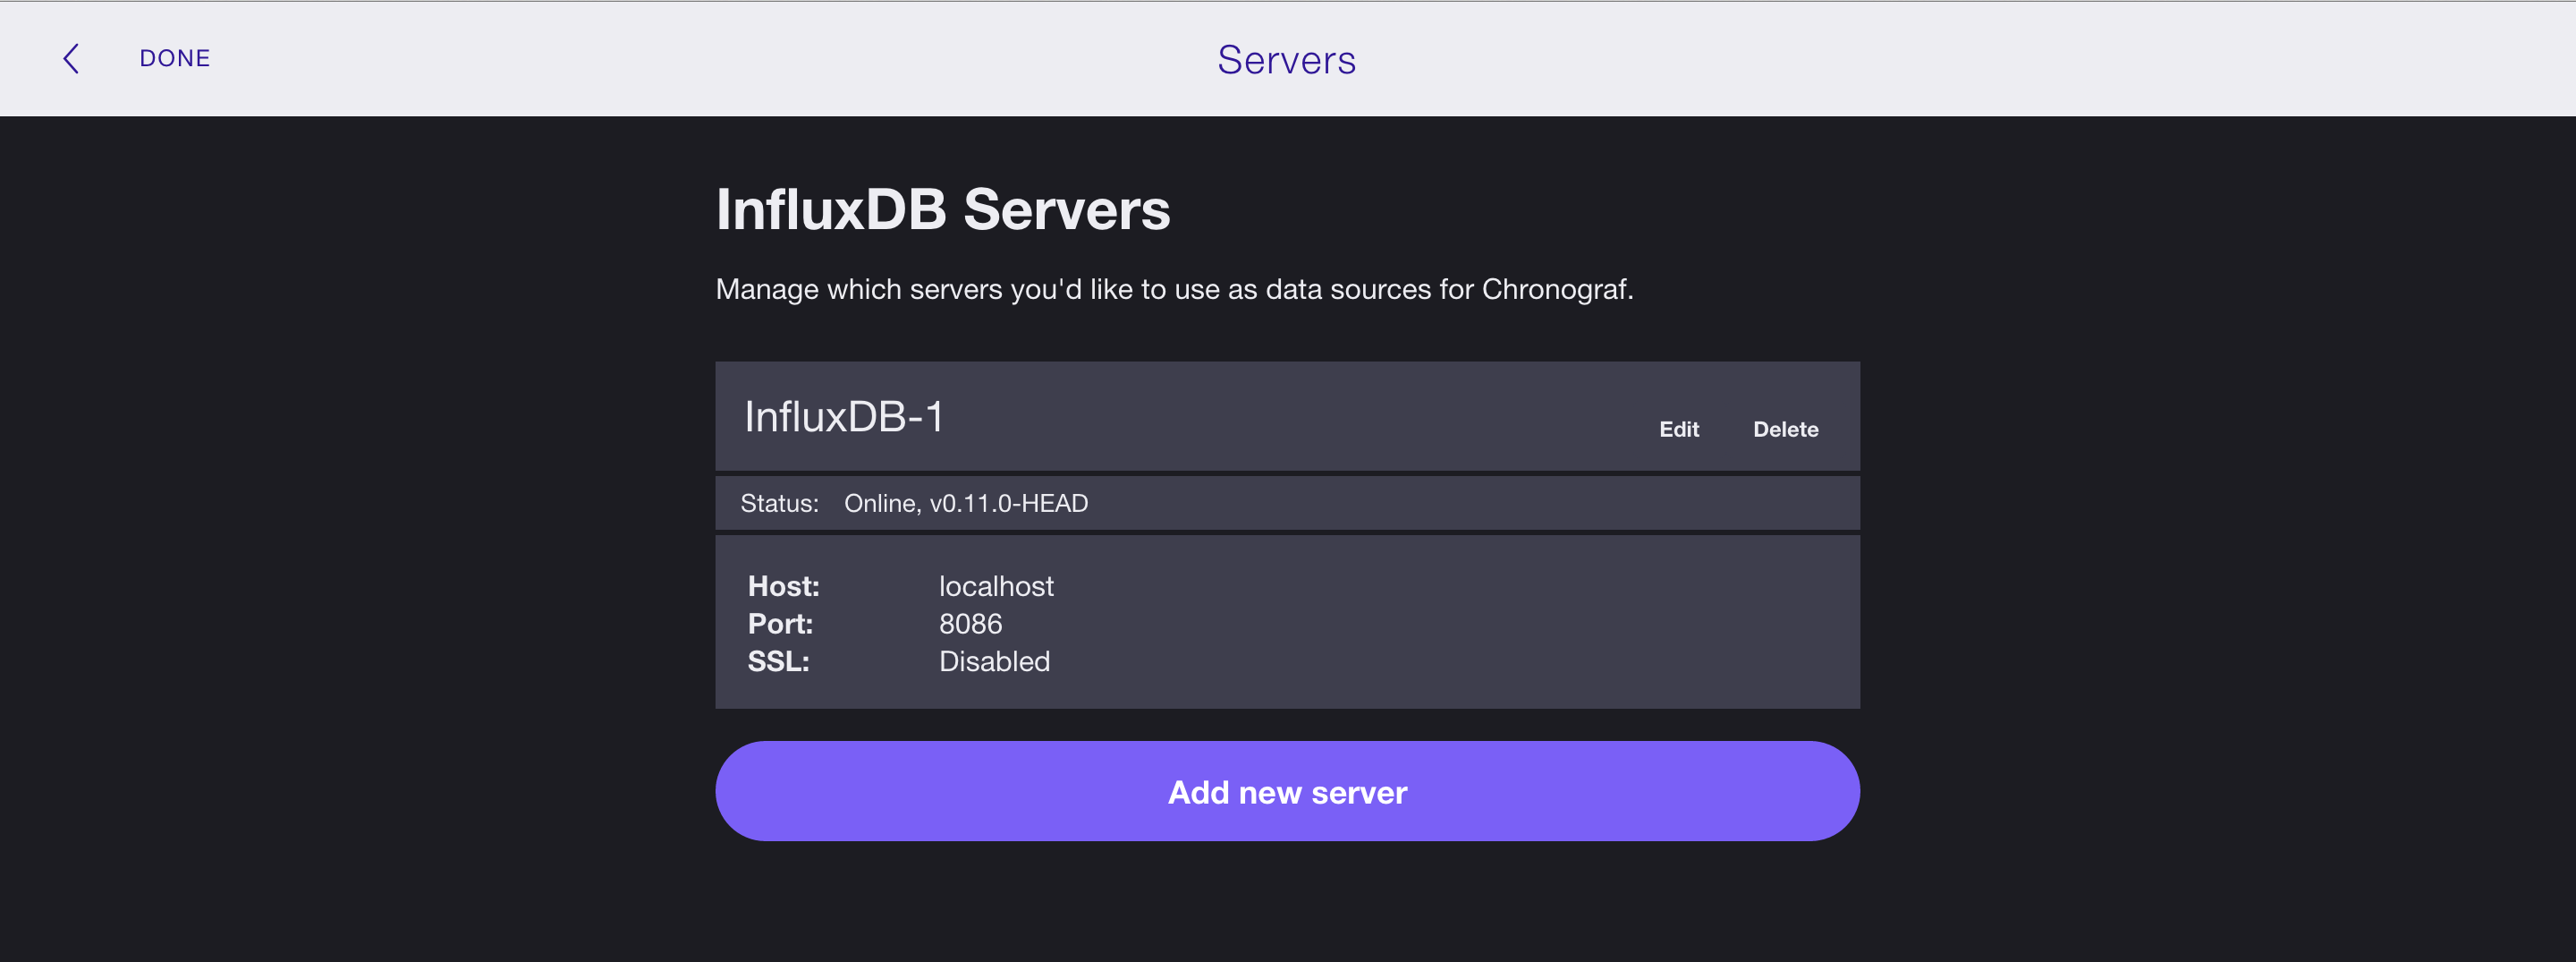This screenshot has width=2576, height=962.
Task: Click the word Chronograf in the description
Action: 1557,289
